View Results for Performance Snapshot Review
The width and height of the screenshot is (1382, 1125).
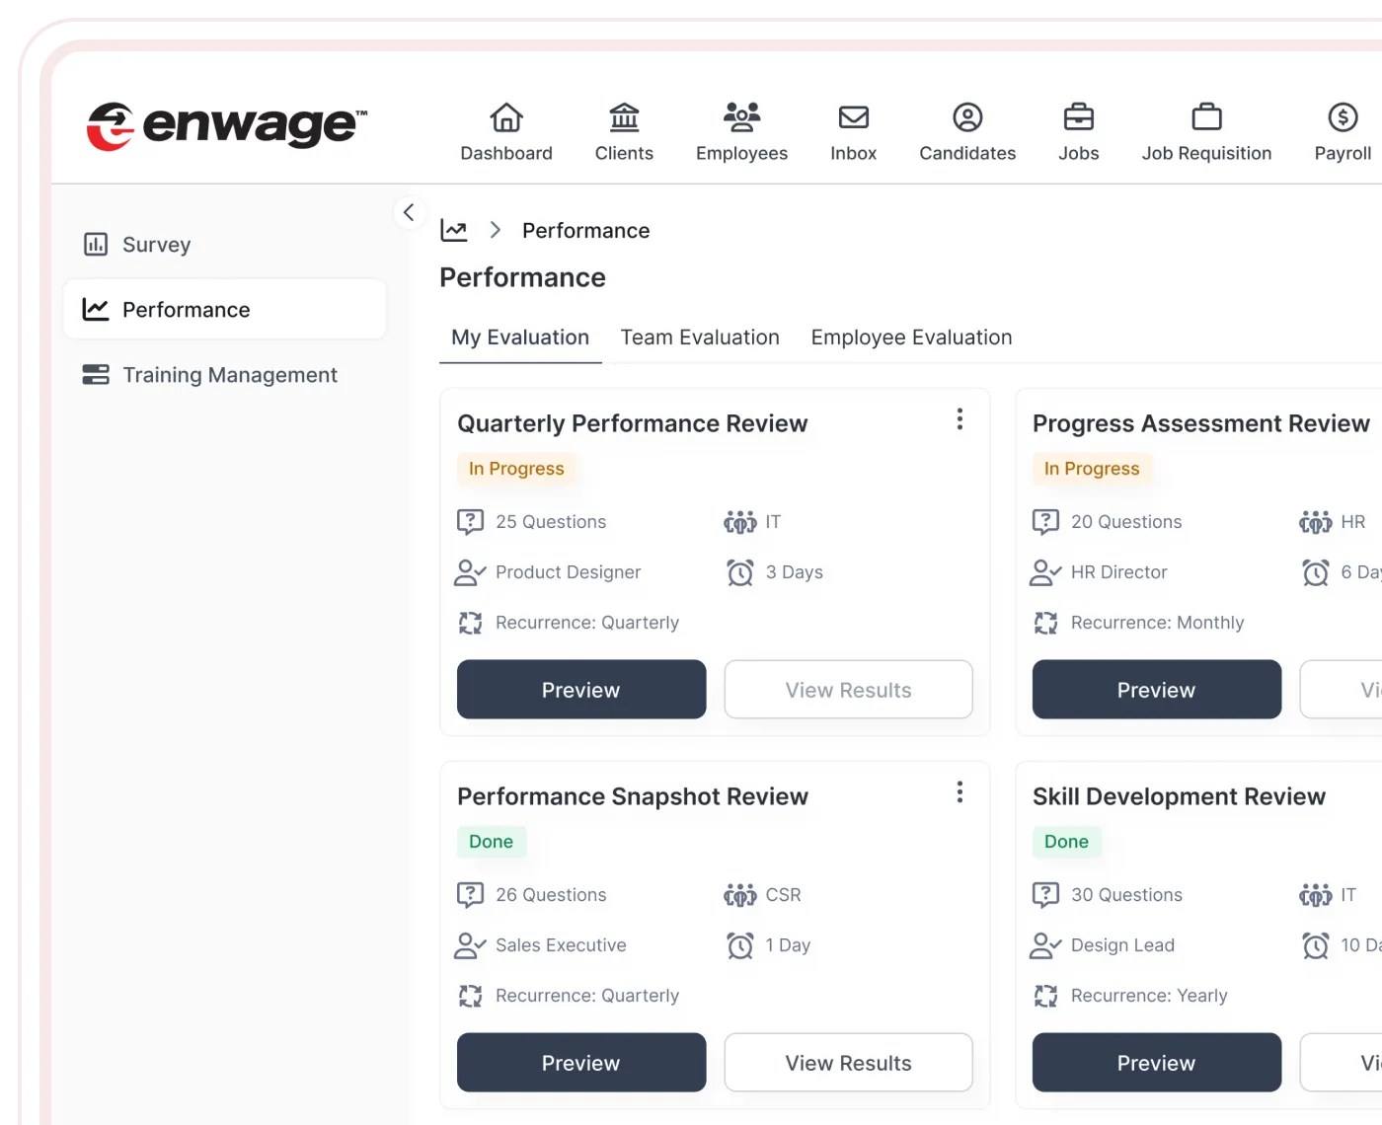(848, 1063)
